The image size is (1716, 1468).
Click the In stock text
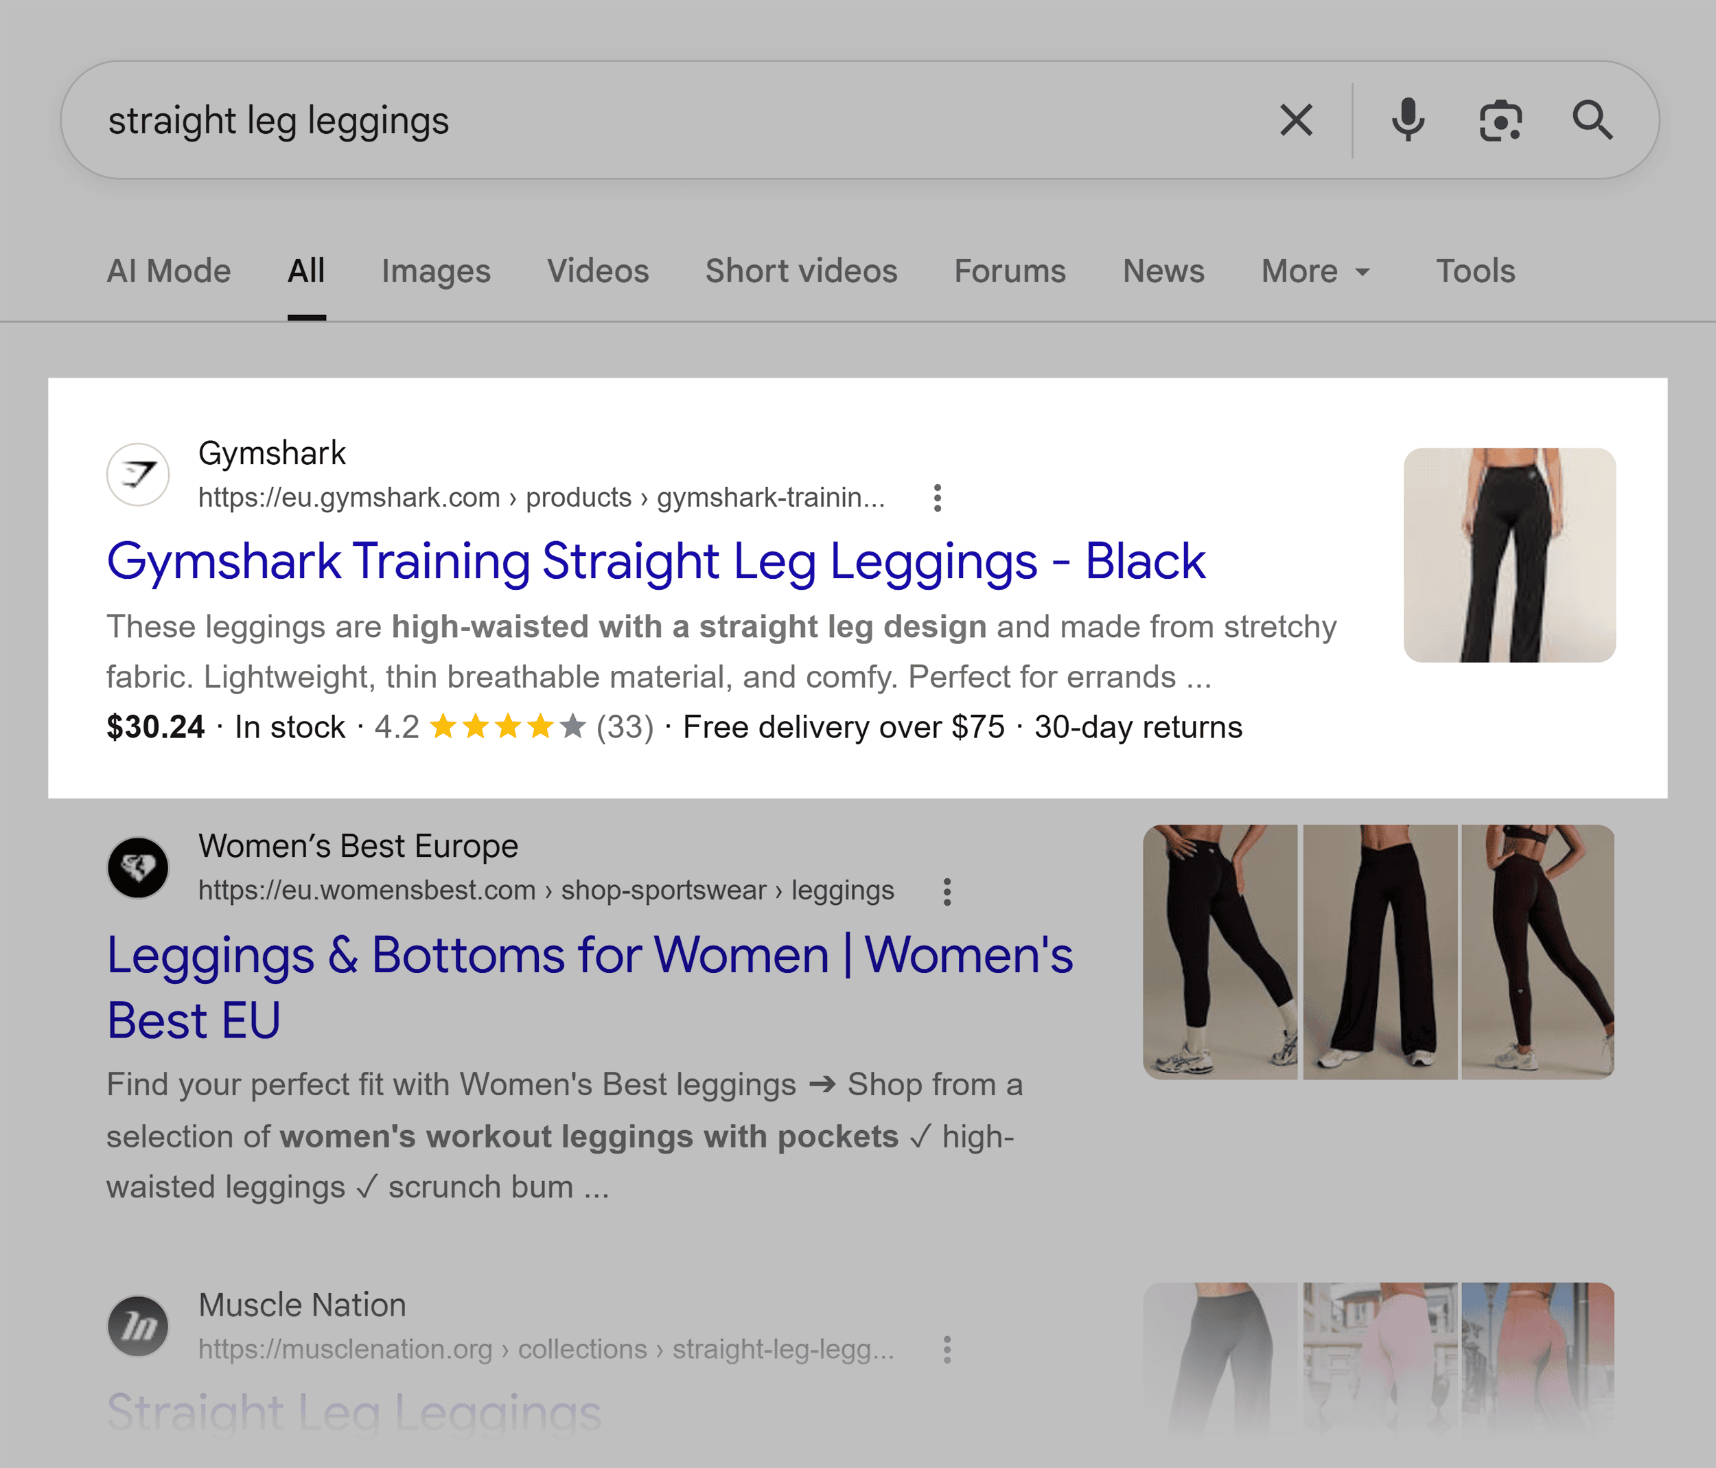pos(290,726)
